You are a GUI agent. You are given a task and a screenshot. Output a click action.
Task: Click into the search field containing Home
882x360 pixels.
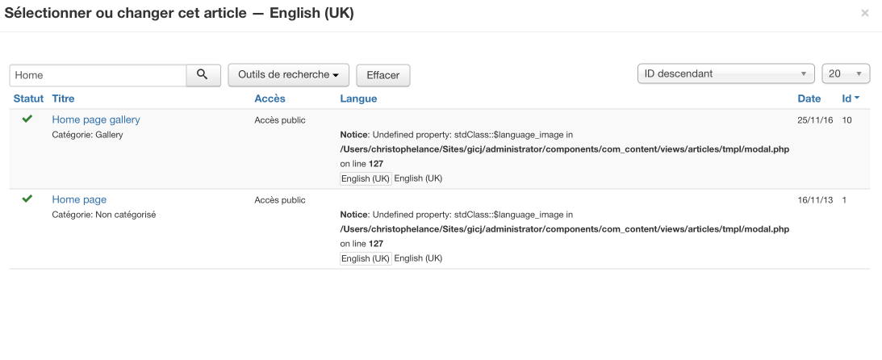tap(98, 74)
